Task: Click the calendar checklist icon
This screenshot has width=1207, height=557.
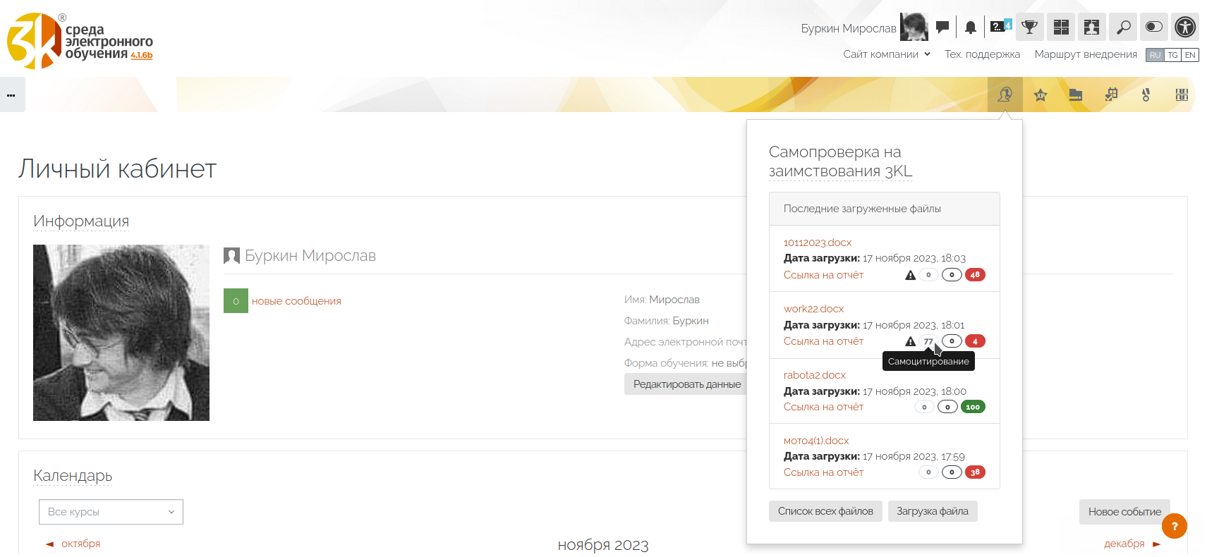Action: [x=1111, y=95]
